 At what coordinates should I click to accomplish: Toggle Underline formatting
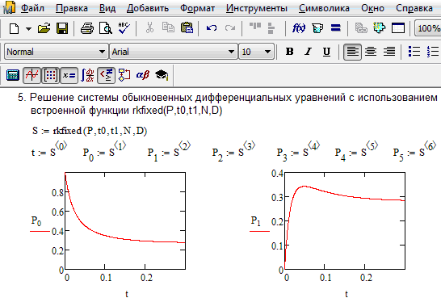tap(326, 52)
